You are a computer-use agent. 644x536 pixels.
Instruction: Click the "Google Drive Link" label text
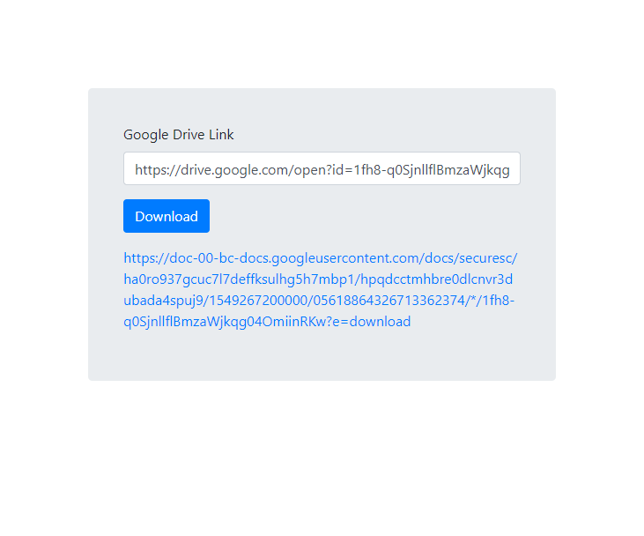[179, 135]
